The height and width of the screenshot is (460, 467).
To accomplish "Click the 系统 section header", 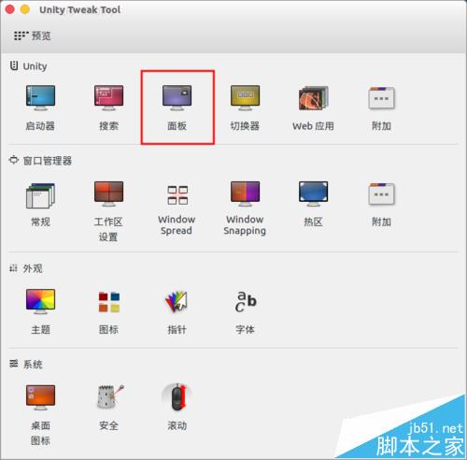I will 26,364.
